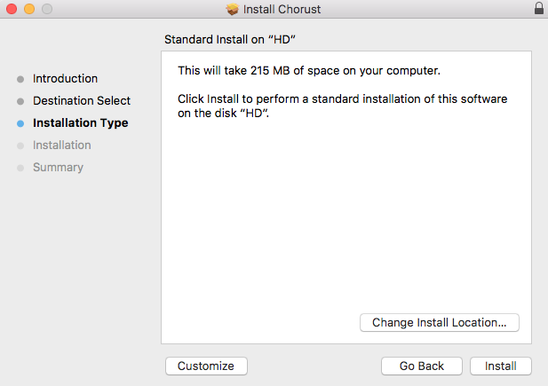Close the installer with the red button
The width and height of the screenshot is (548, 386).
[12, 9]
